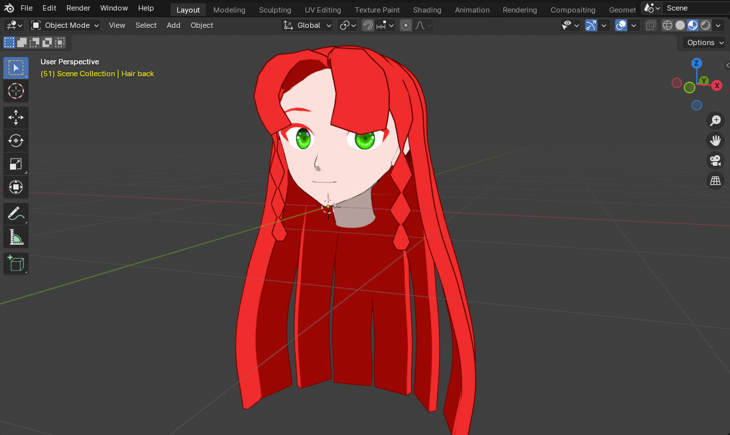The image size is (730, 435).
Task: Select the Add Cube tool
Action: coord(16,263)
